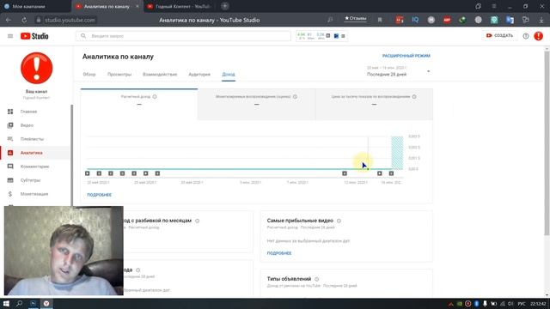550x309 pixels.
Task: Open the red ABP adblock extension icon
Action: [x=447, y=20]
